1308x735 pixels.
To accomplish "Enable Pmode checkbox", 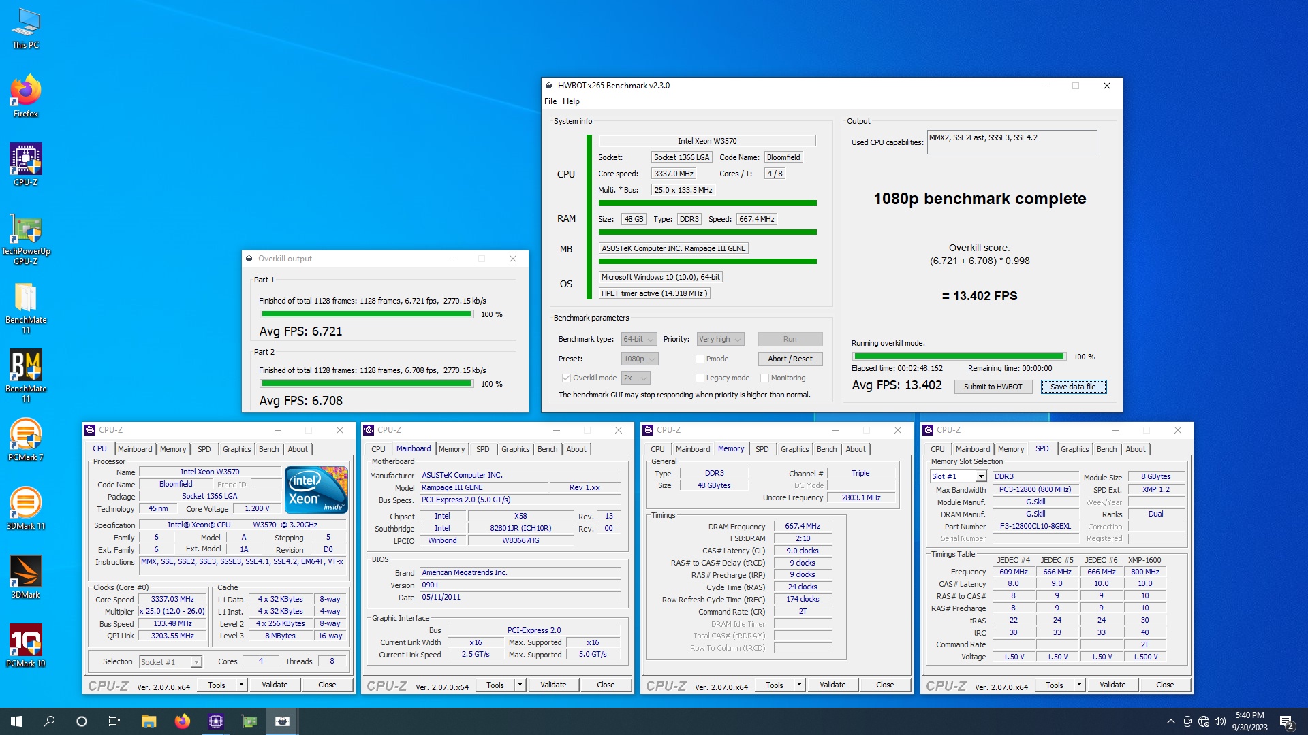I will (700, 359).
